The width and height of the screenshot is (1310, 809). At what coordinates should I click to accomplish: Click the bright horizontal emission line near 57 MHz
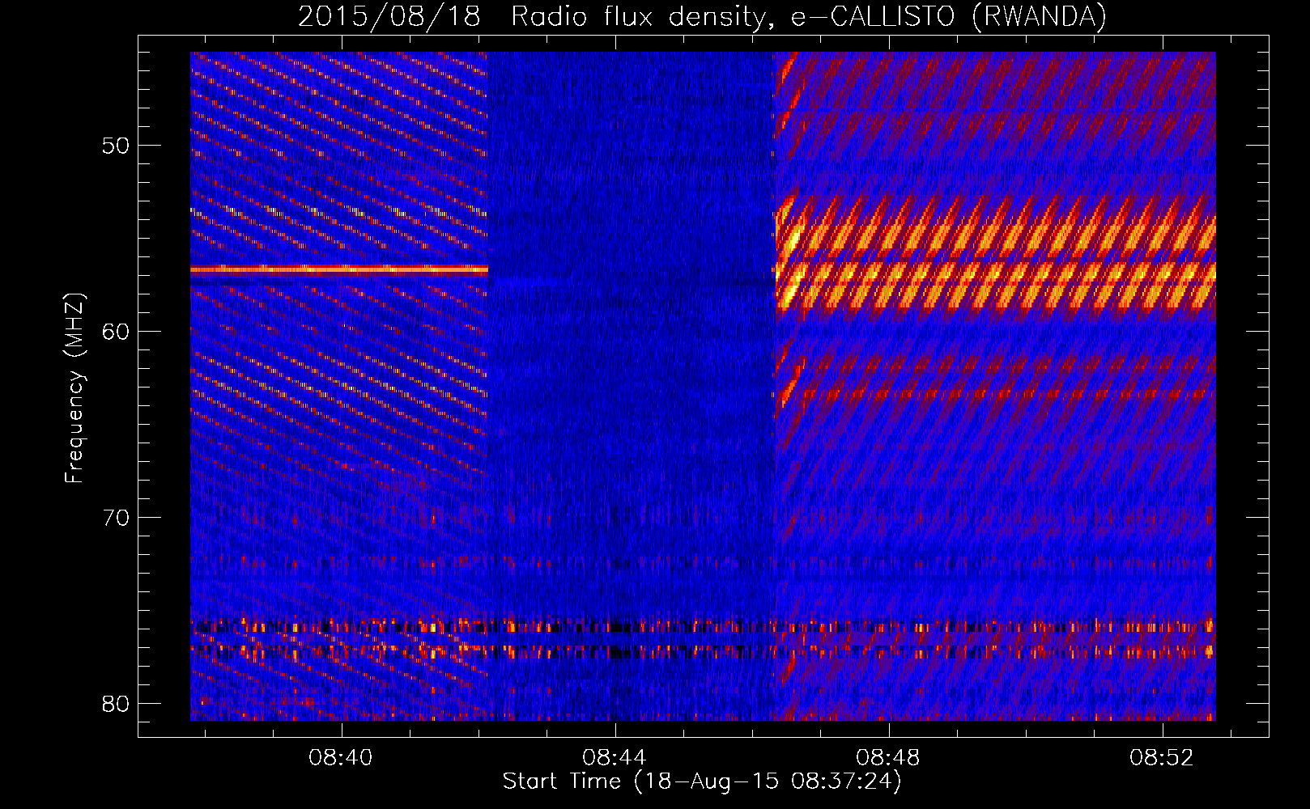tap(339, 270)
